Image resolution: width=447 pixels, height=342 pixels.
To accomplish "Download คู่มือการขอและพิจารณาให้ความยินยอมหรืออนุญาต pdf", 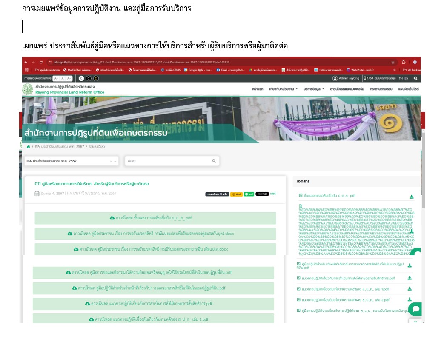I will 153,273.
